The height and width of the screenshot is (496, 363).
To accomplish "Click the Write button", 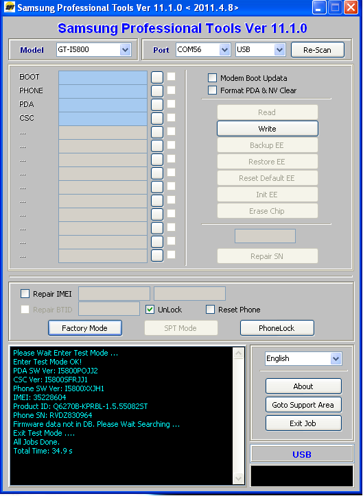I will (x=268, y=129).
